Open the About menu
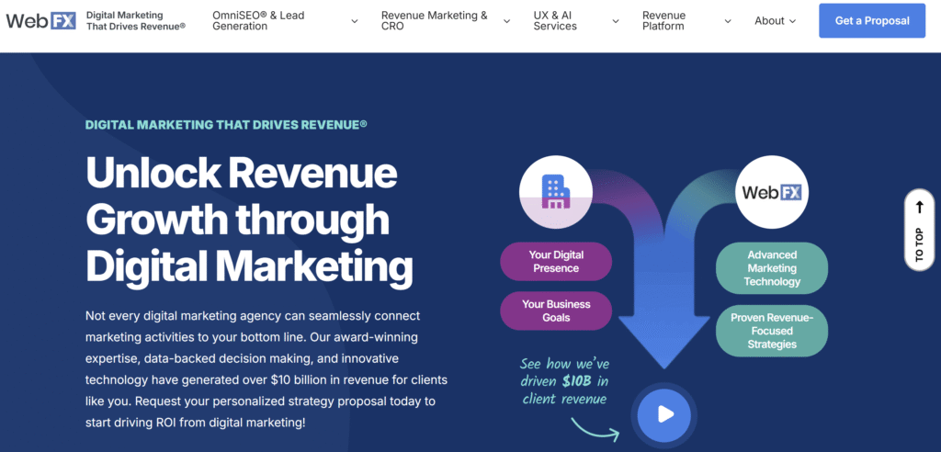 [x=769, y=21]
